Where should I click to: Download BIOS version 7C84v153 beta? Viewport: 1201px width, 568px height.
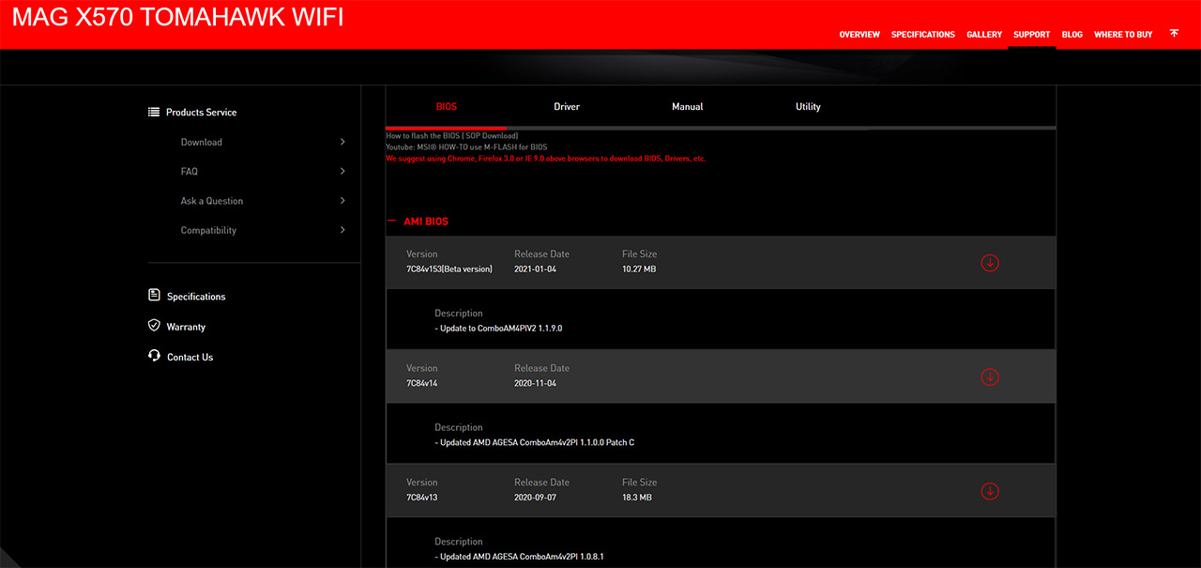[x=990, y=263]
